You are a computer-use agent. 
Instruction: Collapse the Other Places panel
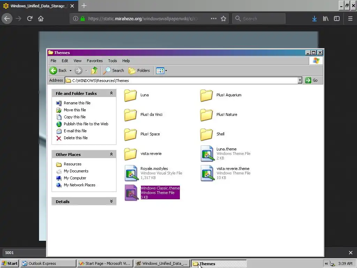pyautogui.click(x=111, y=154)
